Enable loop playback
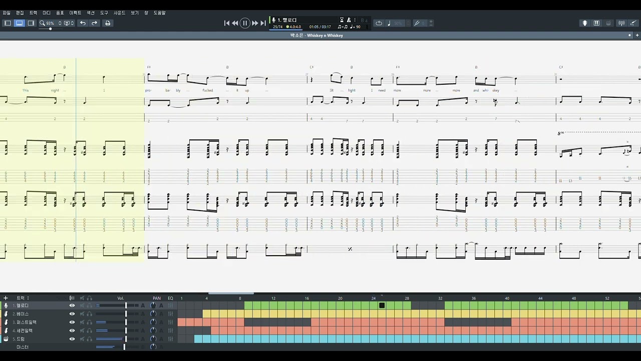641x361 pixels. [379, 23]
